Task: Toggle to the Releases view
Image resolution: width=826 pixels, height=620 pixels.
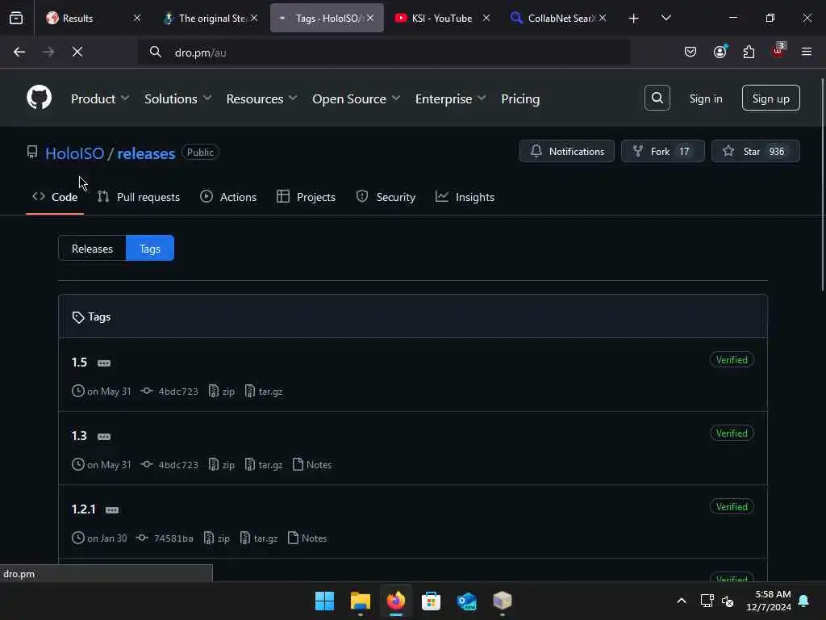Action: [92, 249]
